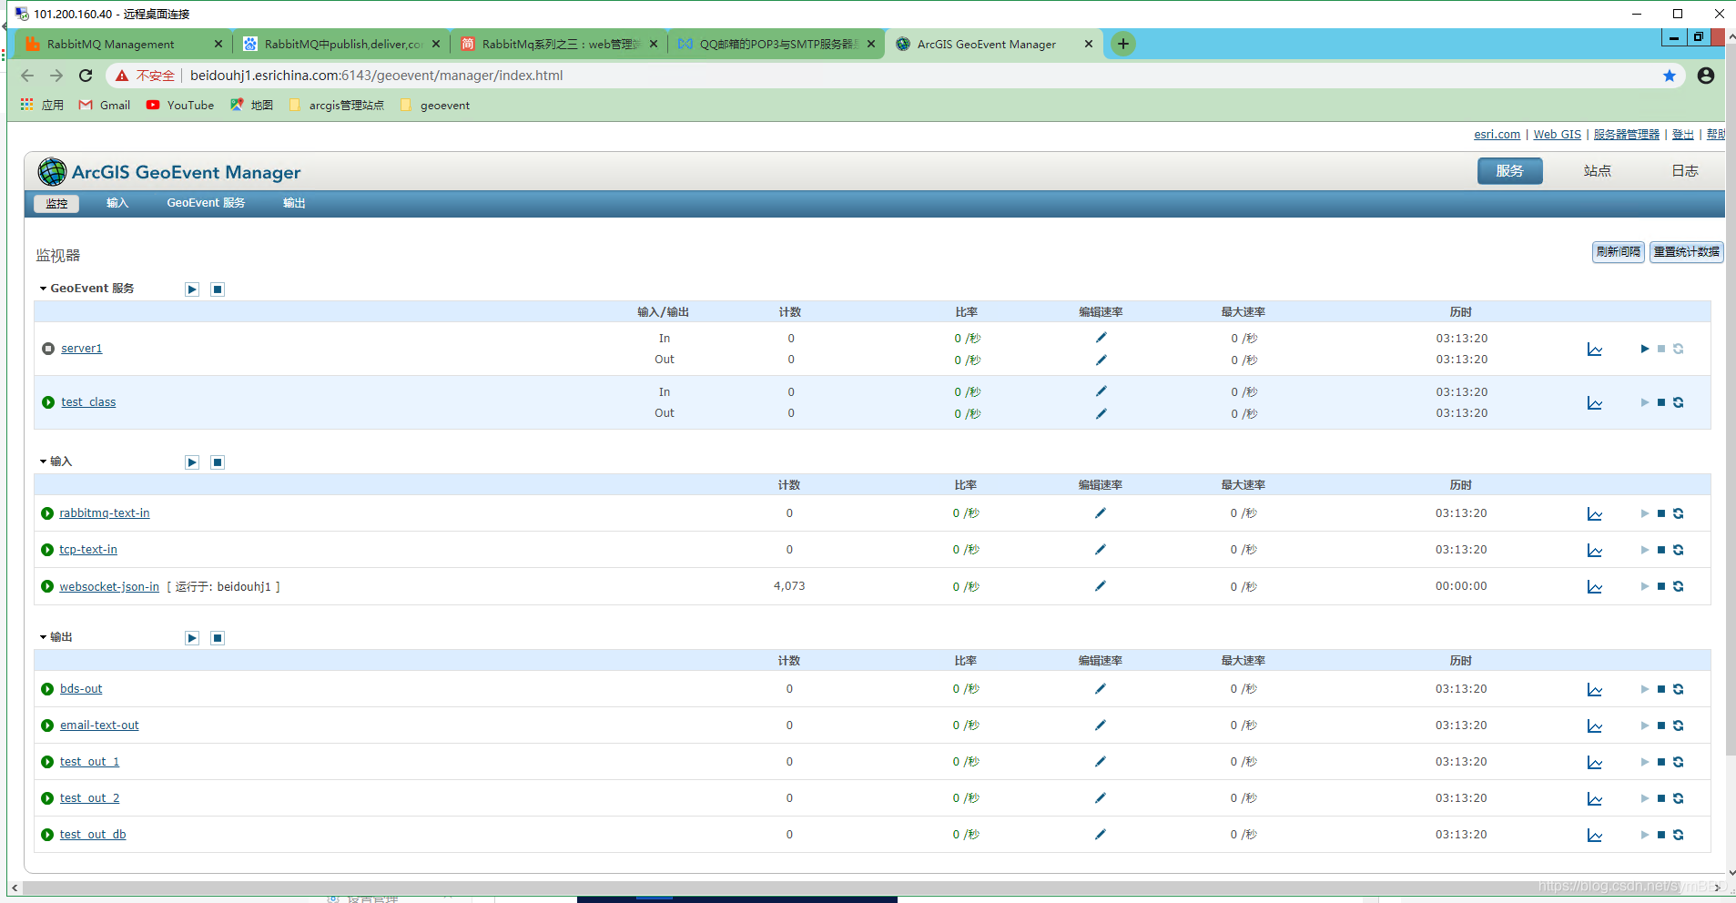The height and width of the screenshot is (903, 1736).
Task: Open the 服务器管理器 link
Action: [x=1626, y=135]
